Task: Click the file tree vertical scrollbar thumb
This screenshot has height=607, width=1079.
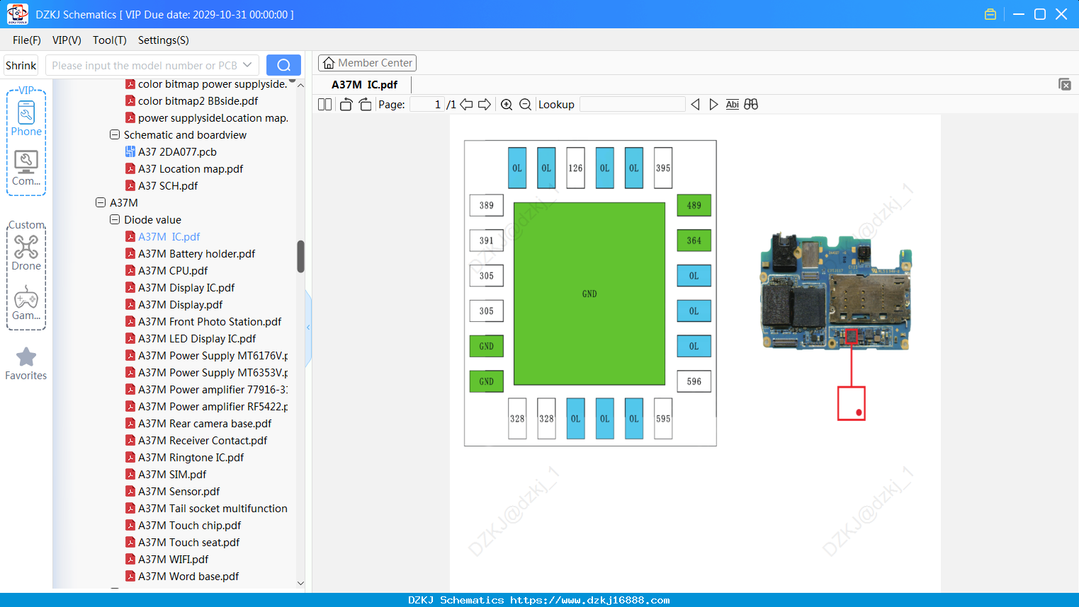Action: tap(300, 256)
